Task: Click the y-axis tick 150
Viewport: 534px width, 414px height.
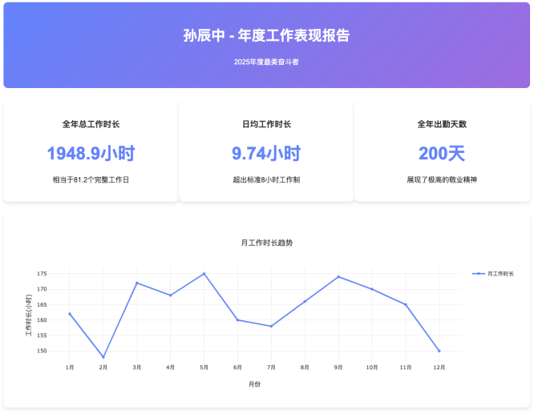Action: point(42,351)
